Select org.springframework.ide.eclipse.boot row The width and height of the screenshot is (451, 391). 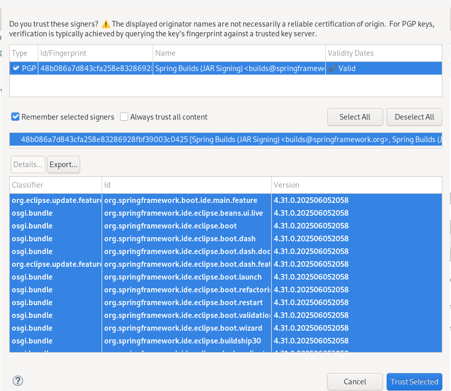226,226
